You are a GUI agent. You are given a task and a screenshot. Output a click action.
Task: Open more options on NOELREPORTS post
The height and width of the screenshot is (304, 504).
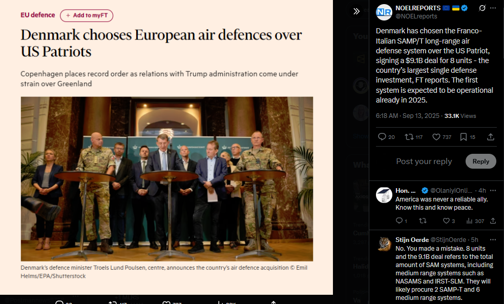point(493,8)
